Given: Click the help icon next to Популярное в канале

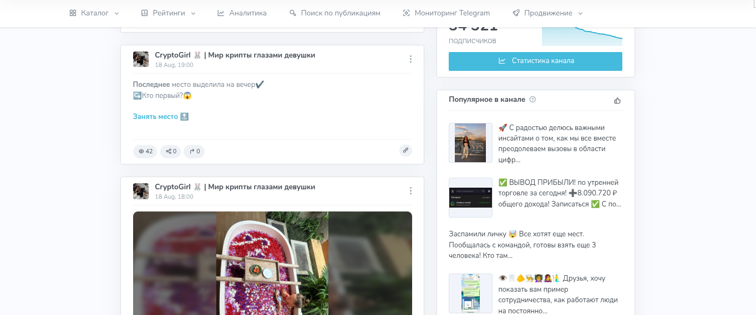Looking at the screenshot, I should 532,100.
